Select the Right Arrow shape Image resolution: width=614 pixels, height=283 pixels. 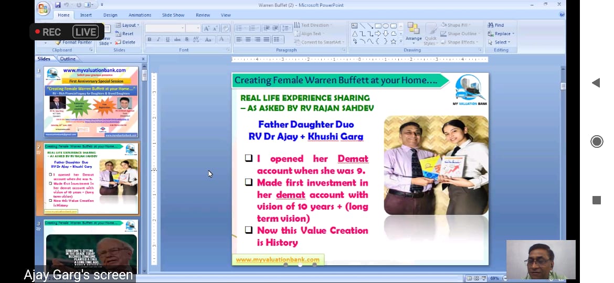378,34
